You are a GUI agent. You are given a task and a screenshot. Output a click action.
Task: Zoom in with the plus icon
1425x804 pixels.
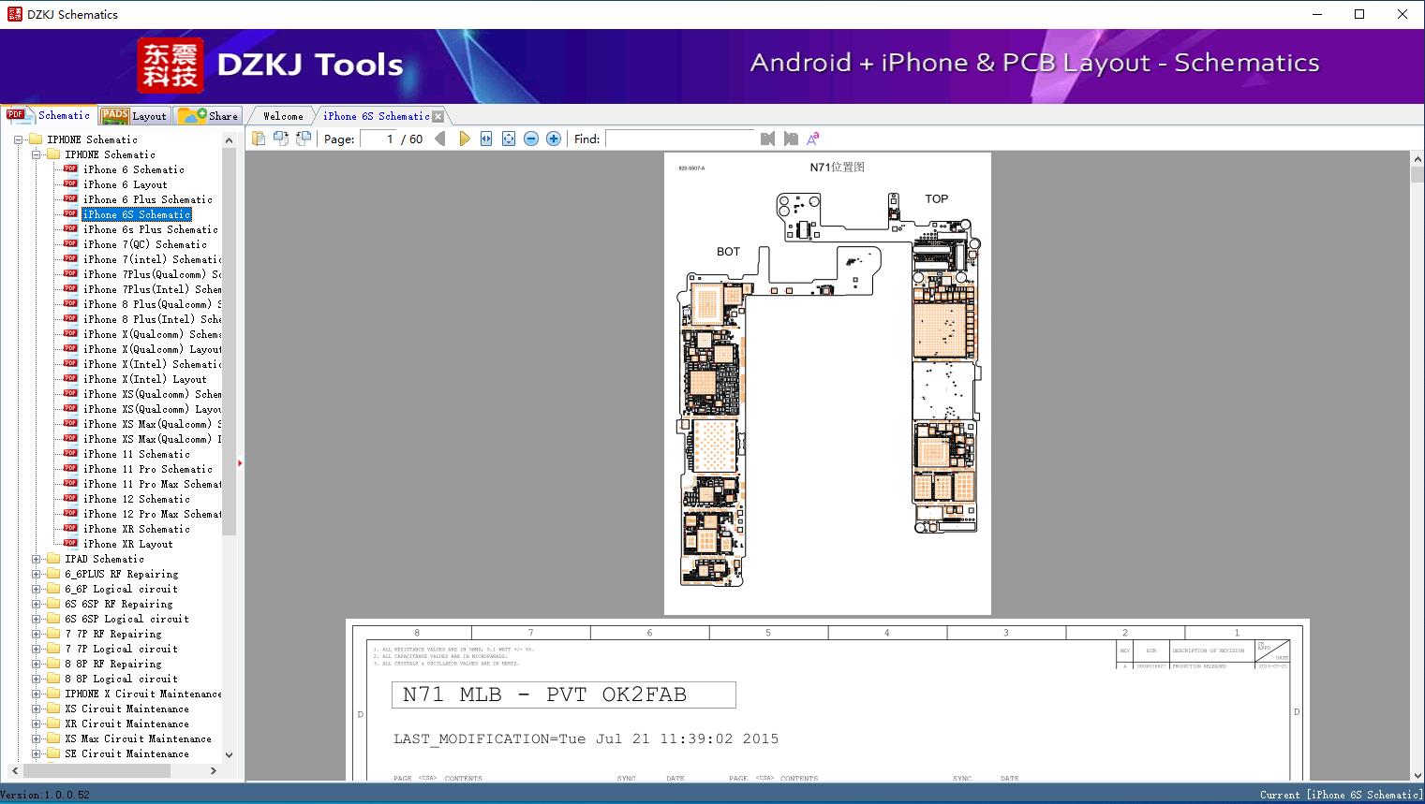coord(554,139)
